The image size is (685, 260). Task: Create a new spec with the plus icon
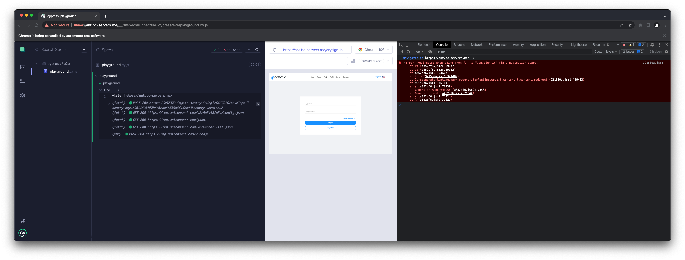pyautogui.click(x=84, y=50)
